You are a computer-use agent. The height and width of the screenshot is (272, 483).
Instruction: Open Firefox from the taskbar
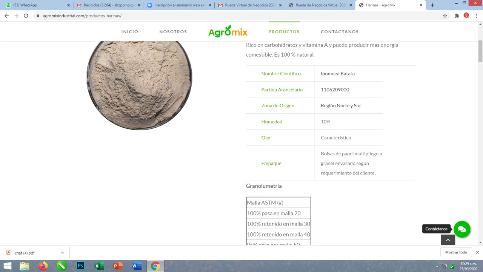click(43, 266)
